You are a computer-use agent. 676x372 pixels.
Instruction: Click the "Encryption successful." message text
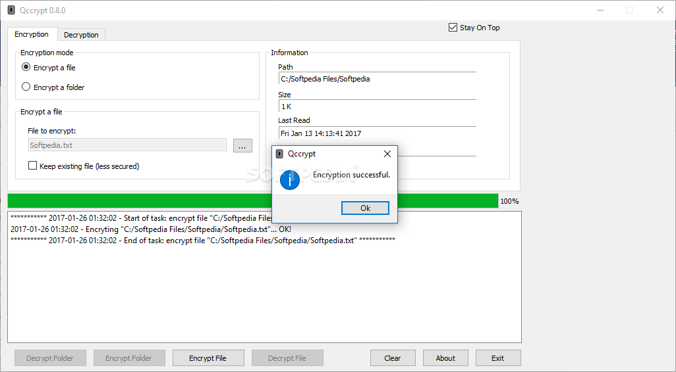(x=351, y=175)
